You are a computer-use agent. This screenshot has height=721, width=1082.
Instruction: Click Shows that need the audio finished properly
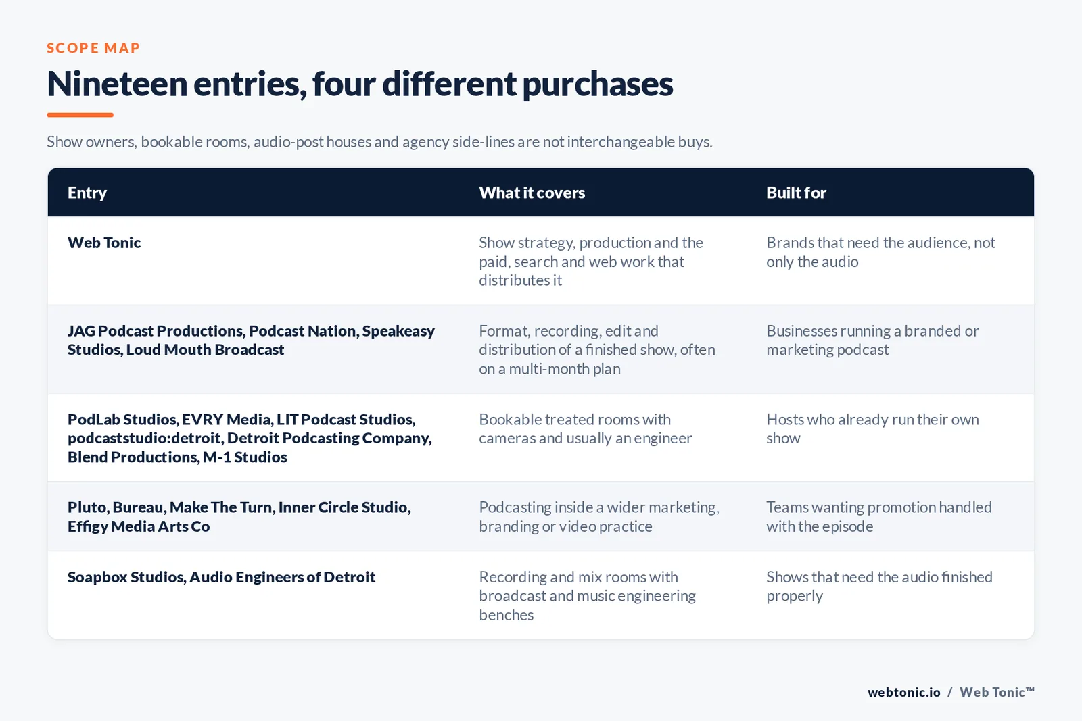click(x=879, y=587)
